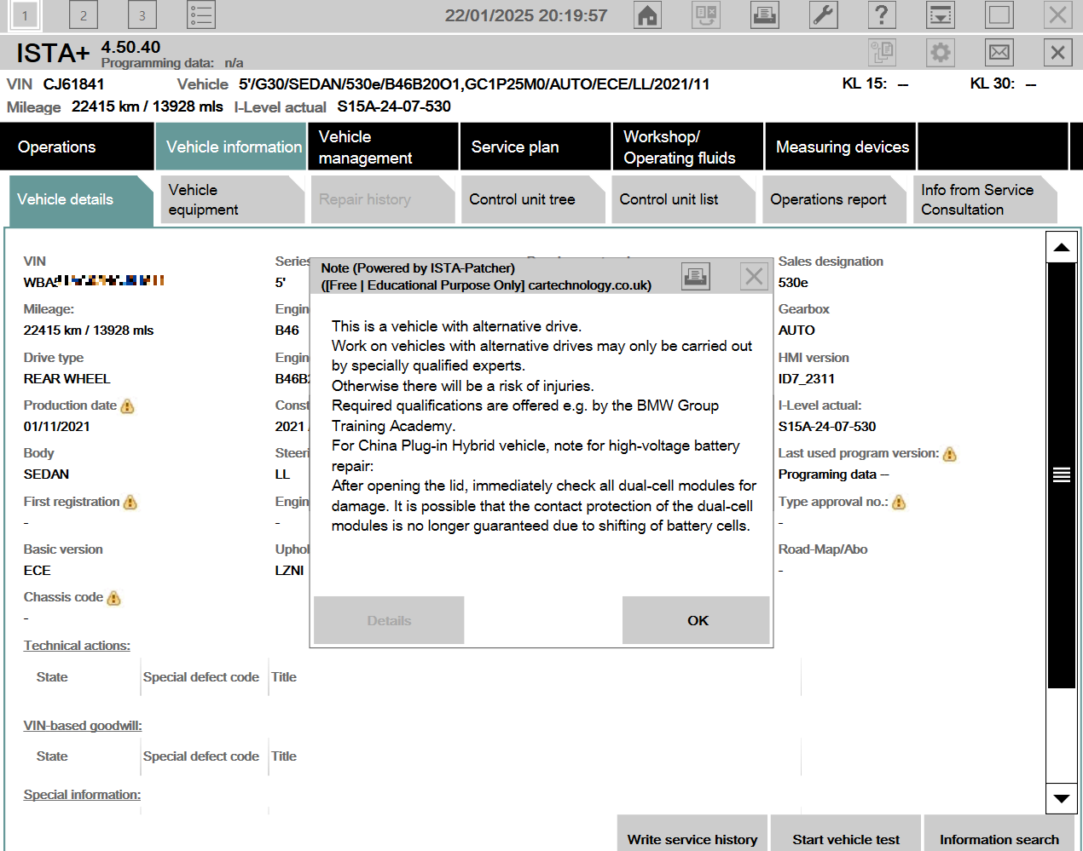
Task: Open the Control unit tree subtab
Action: [x=533, y=199]
